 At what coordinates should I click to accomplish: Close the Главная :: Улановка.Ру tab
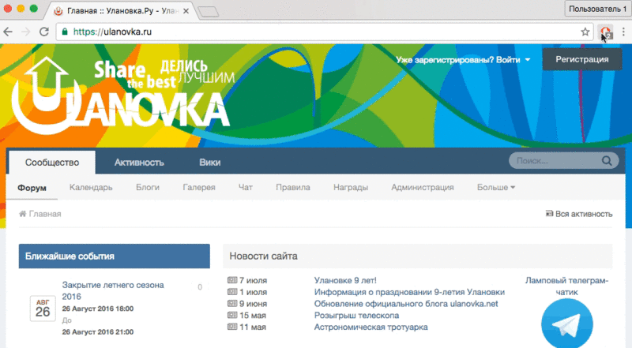point(186,11)
